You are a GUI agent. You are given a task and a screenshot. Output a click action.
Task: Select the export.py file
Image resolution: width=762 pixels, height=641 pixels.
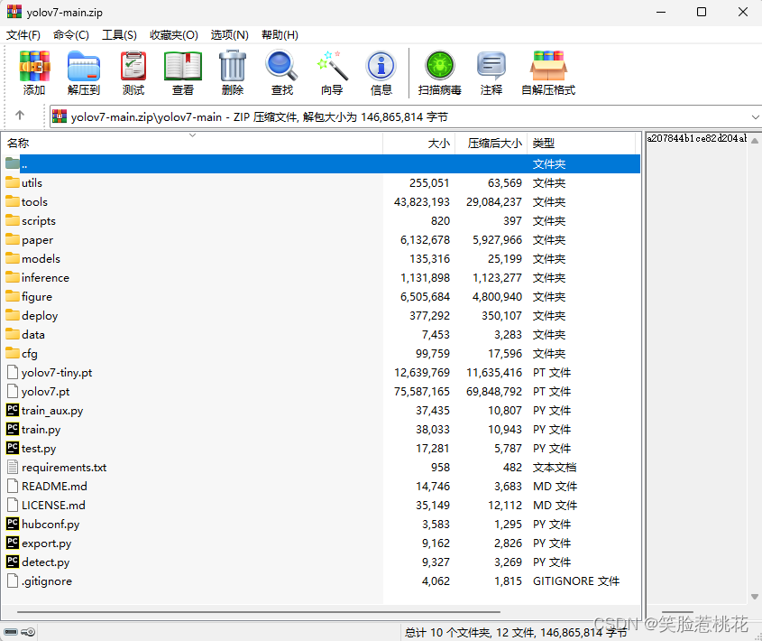click(x=321, y=543)
